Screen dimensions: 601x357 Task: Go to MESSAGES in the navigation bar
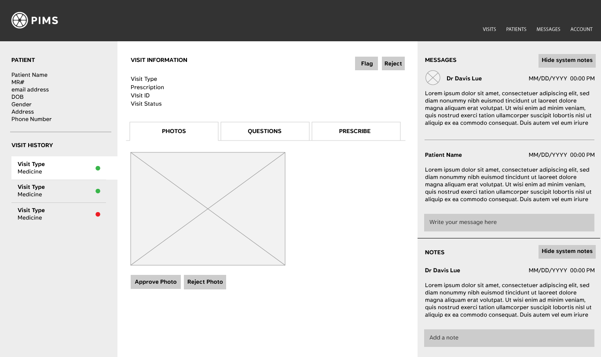548,29
